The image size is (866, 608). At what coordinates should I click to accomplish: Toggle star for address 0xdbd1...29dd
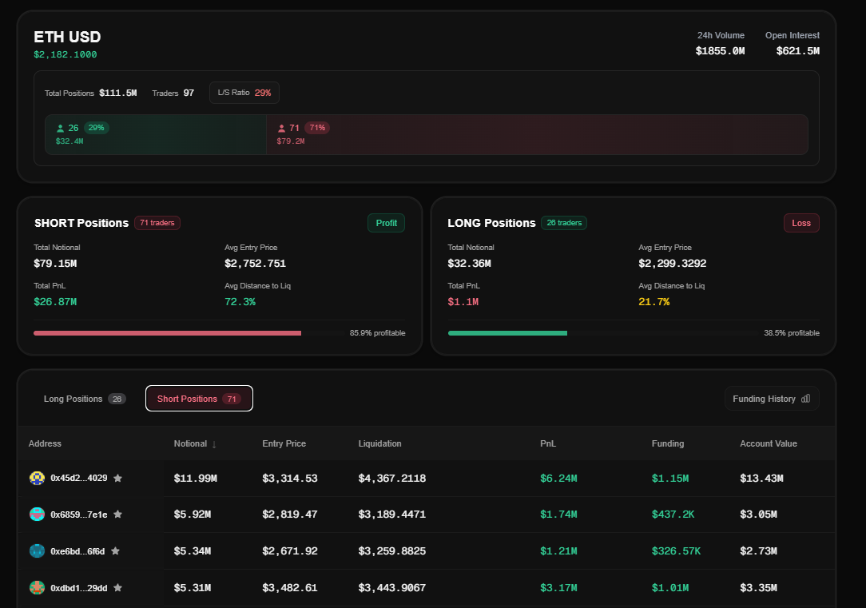(x=118, y=588)
